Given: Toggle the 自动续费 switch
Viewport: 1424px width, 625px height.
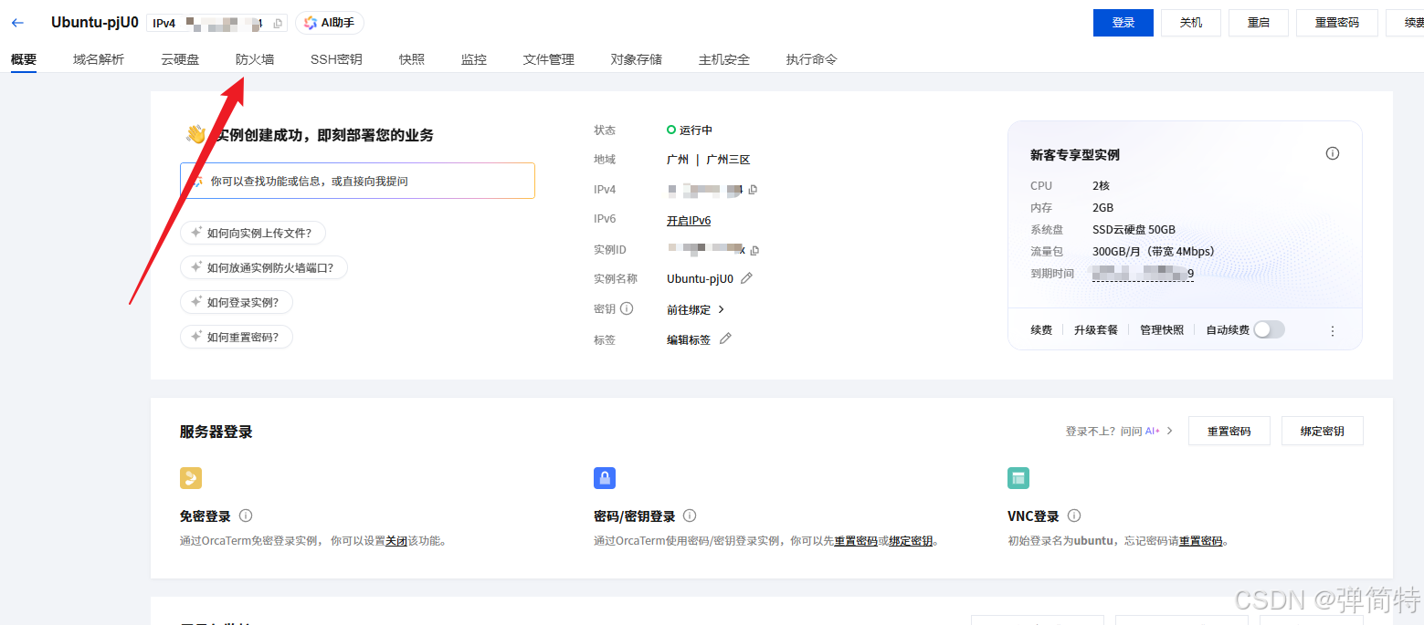Looking at the screenshot, I should [1269, 329].
